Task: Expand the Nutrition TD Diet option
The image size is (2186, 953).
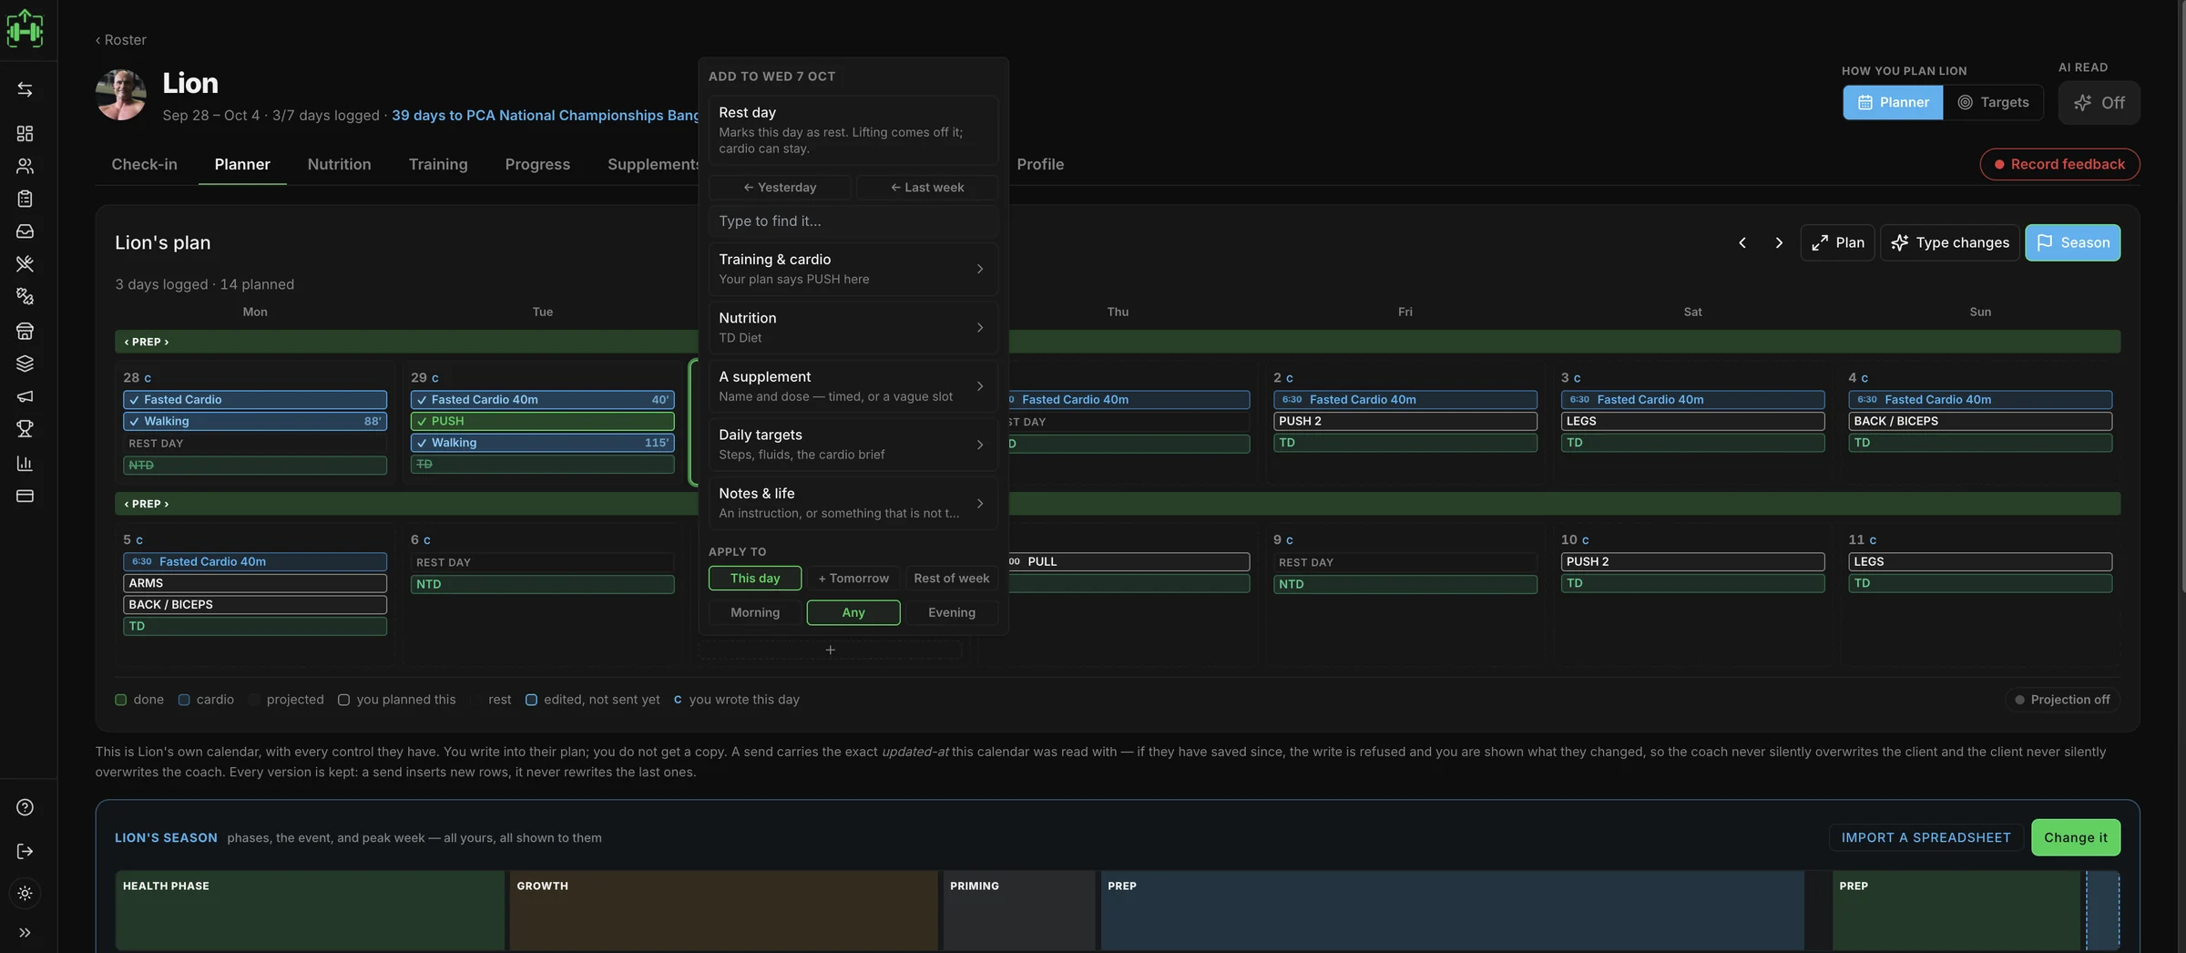Action: pos(853,327)
